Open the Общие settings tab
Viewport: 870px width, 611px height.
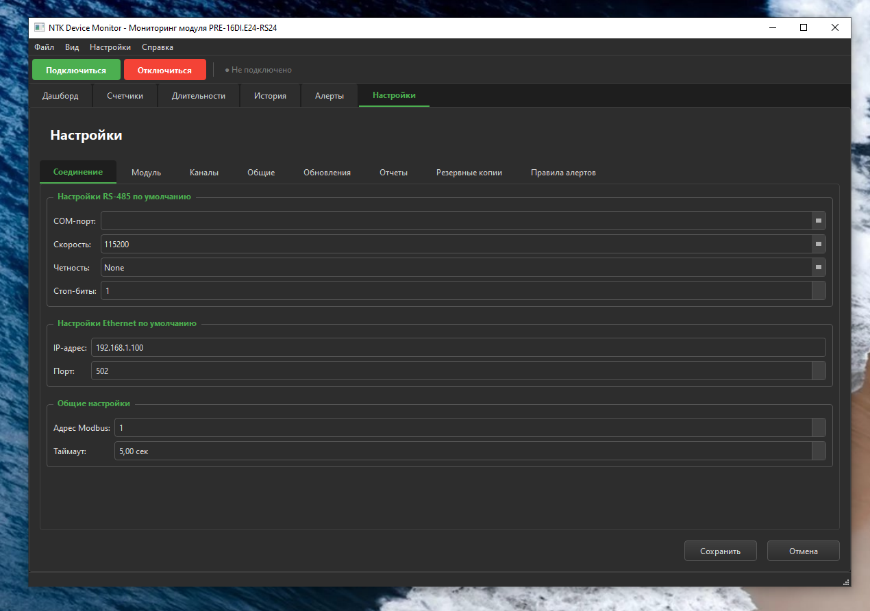261,173
